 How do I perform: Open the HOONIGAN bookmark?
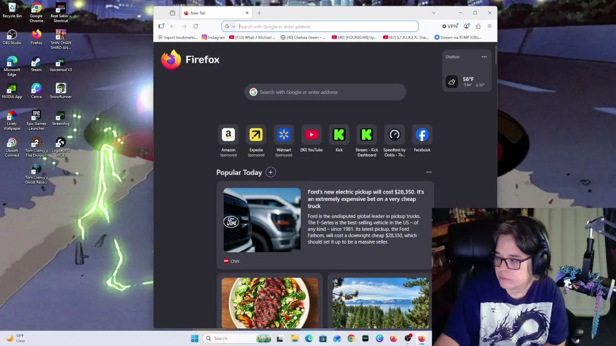355,37
